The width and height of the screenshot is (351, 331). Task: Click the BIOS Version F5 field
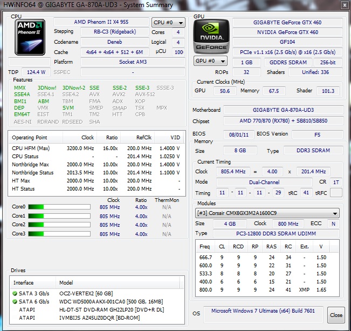[x=318, y=135]
